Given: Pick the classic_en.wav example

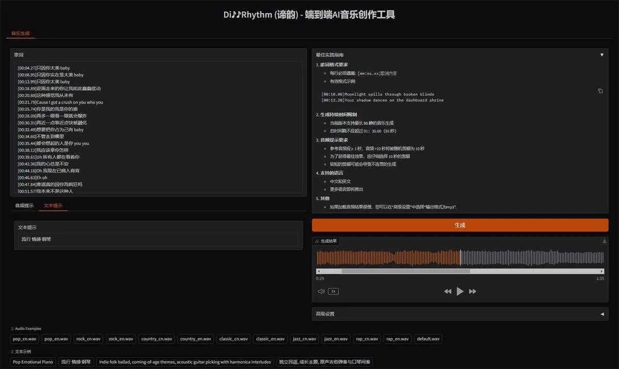Looking at the screenshot, I should click(x=270, y=339).
